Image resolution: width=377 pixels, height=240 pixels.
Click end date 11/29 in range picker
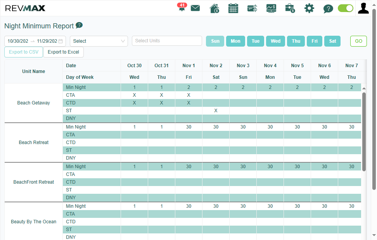(x=47, y=41)
